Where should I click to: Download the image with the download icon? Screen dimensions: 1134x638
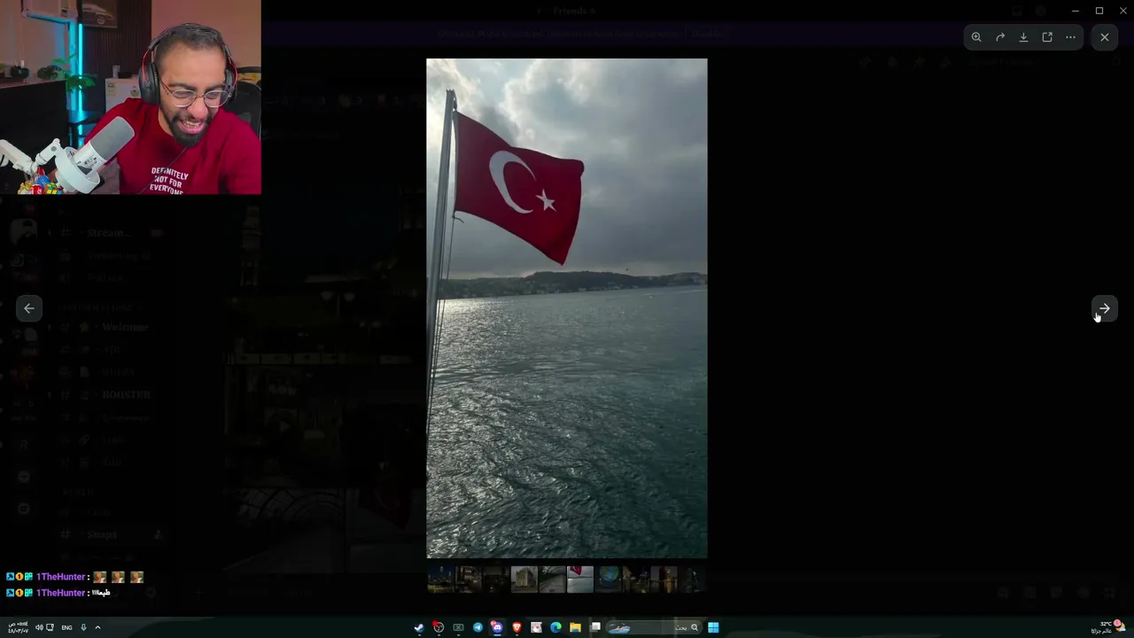1023,37
